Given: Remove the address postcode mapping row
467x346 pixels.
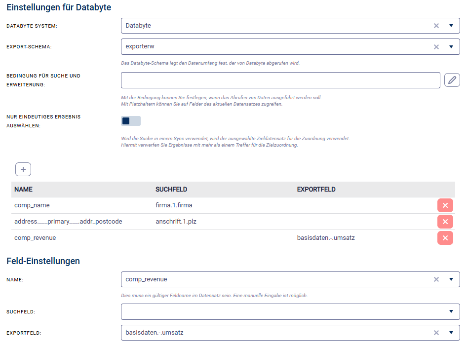Looking at the screenshot, I should click(445, 222).
